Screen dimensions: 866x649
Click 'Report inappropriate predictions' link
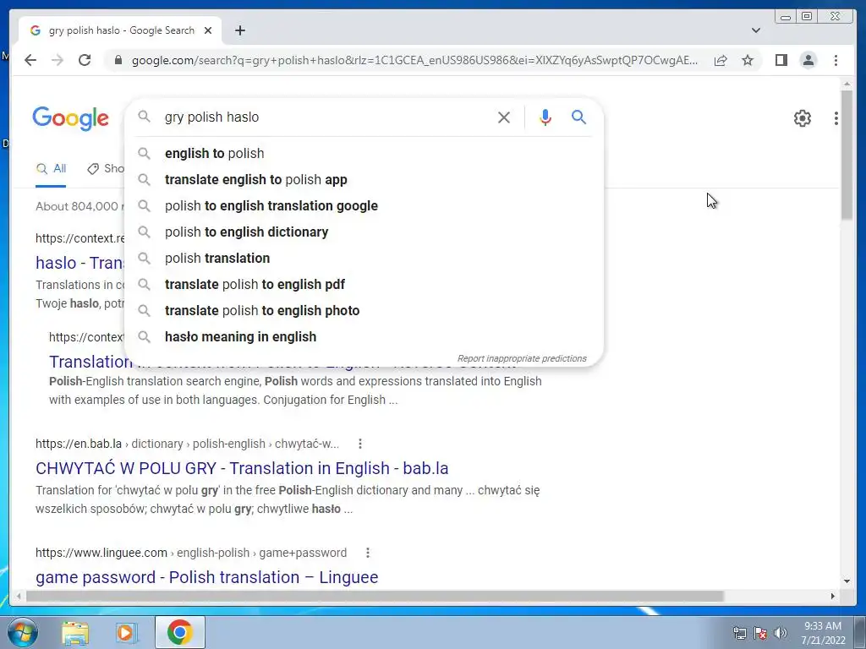(522, 358)
